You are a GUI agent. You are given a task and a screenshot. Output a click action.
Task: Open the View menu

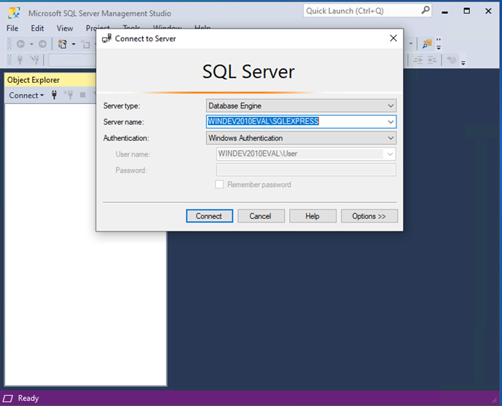pyautogui.click(x=65, y=28)
